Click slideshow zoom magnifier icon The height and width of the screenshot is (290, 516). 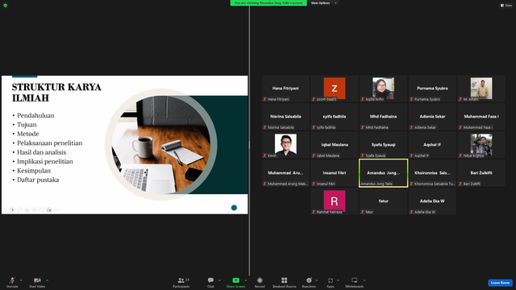[x=35, y=209]
